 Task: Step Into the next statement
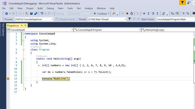(x=148, y=13)
